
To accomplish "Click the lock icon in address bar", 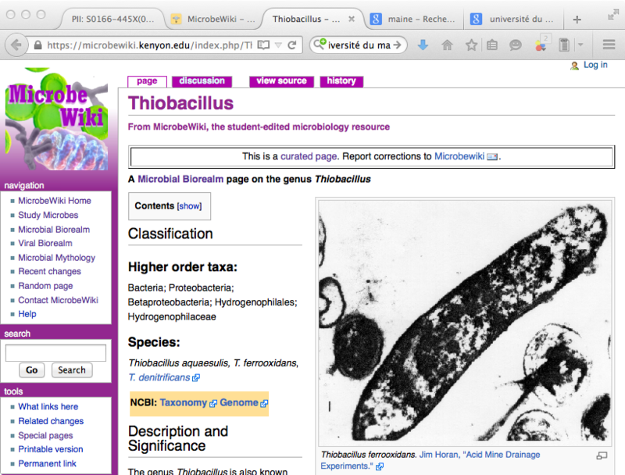I will coord(37,45).
